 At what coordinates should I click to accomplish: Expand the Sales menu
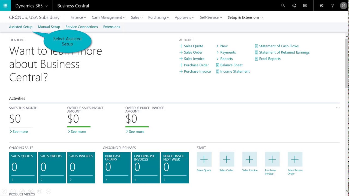(x=137, y=17)
